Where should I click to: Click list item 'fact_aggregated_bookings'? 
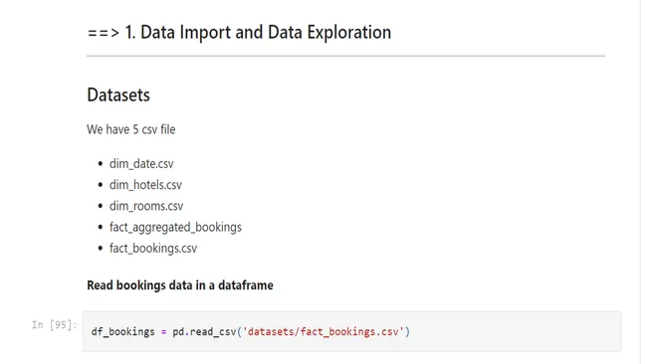point(175,227)
